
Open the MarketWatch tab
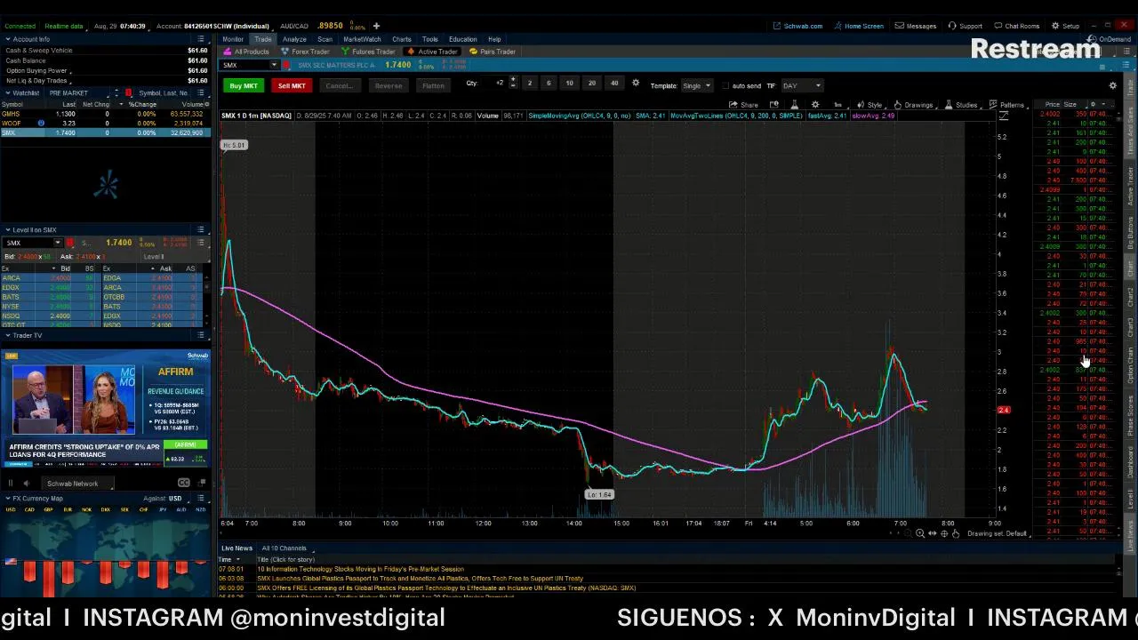[x=362, y=39]
